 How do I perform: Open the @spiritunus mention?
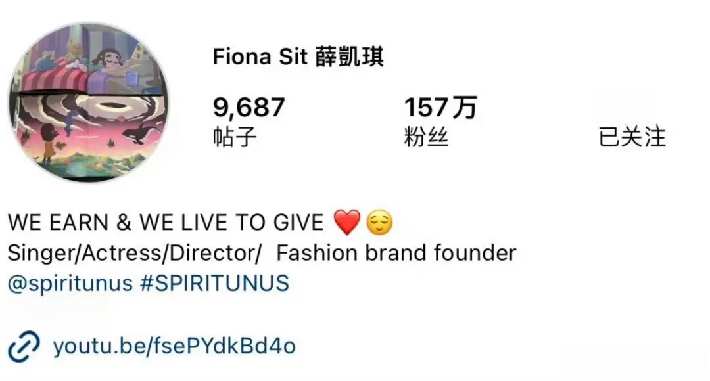coord(70,283)
